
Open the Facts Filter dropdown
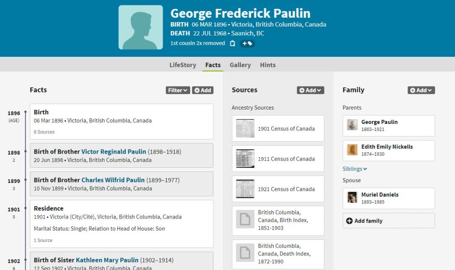(178, 90)
